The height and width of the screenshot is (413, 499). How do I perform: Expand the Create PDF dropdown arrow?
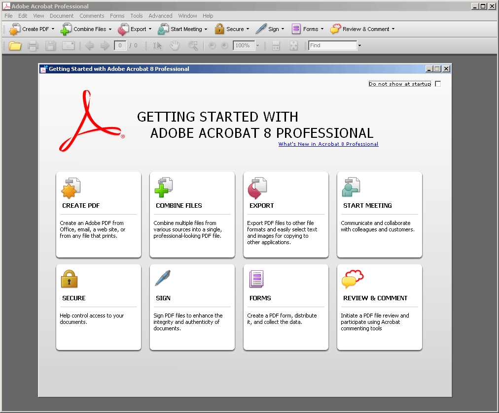pos(53,29)
